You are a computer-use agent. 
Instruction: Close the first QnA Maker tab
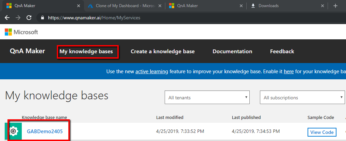[x=79, y=6]
